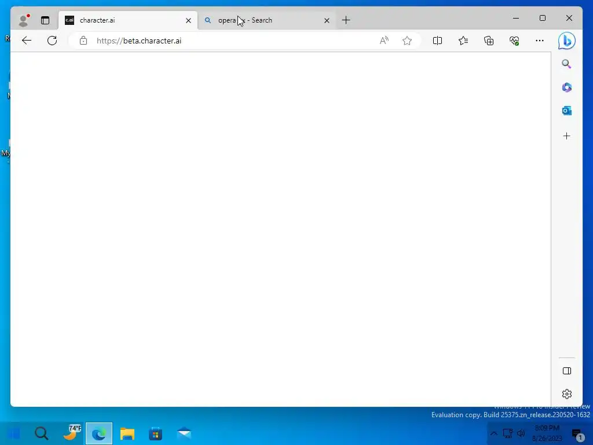Image resolution: width=593 pixels, height=445 pixels.
Task: Open Collections panel
Action: pos(489,41)
